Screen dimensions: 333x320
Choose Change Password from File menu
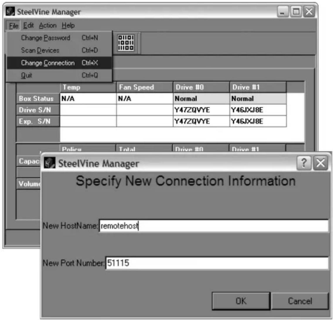click(x=59, y=38)
